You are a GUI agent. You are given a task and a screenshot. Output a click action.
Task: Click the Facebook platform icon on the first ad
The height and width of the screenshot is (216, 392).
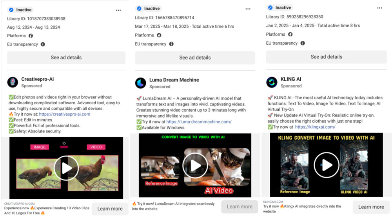(31, 36)
